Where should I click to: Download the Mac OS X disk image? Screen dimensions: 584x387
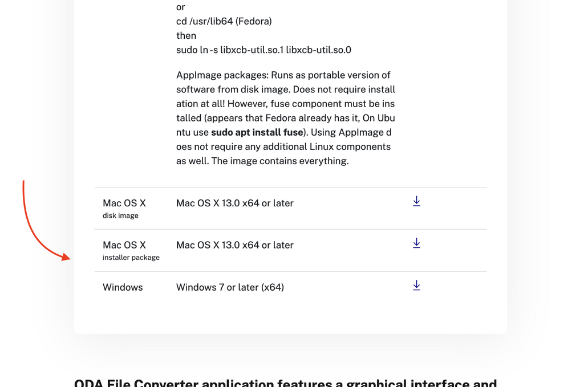tap(416, 201)
